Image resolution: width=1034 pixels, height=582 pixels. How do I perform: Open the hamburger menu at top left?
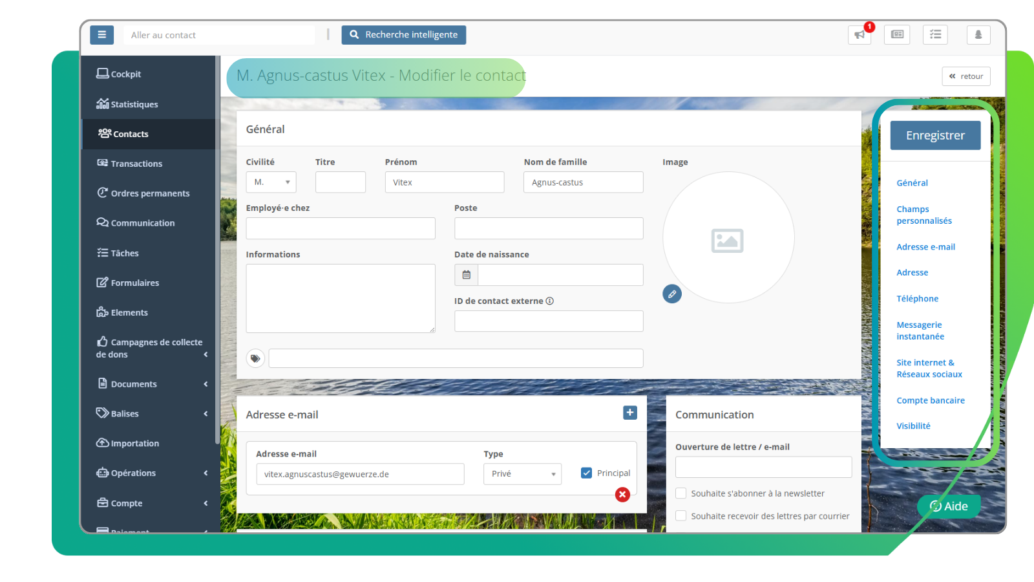[x=101, y=35]
